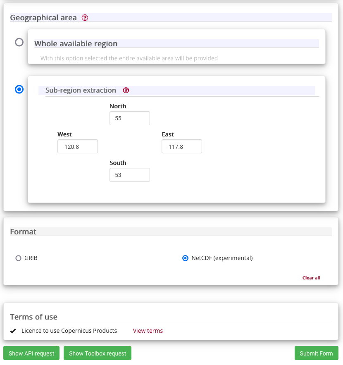
Task: Choose GRIB format option
Action: 18,258
